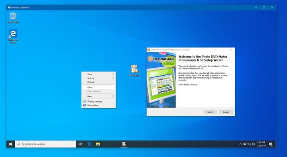The image size is (287, 157).
Task: Click the battery tray icon
Action: 245,144
